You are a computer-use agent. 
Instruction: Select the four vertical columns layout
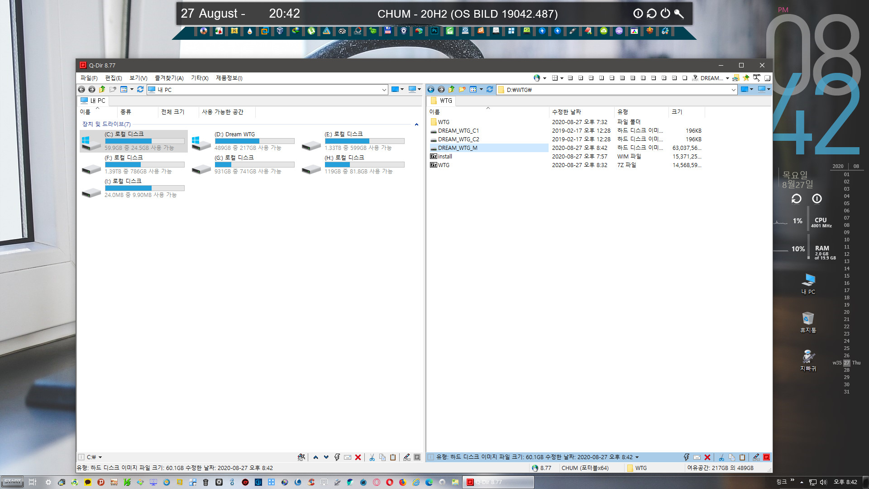pos(622,78)
